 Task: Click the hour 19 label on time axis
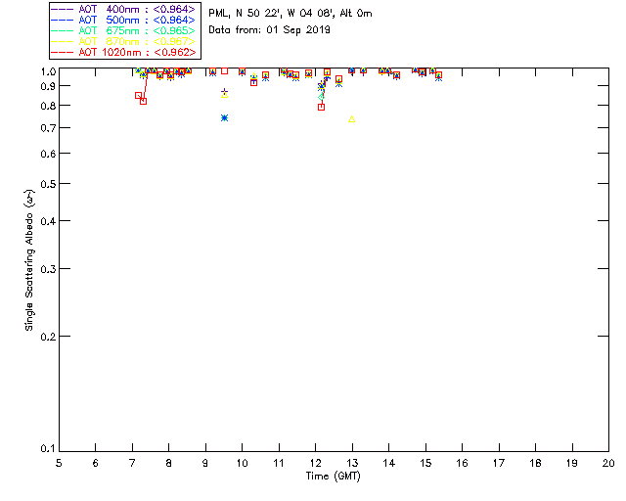pos(572,463)
